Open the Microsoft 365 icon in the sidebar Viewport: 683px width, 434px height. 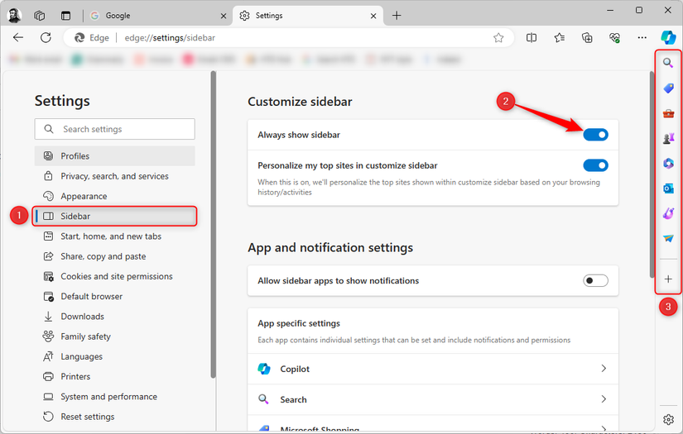668,163
